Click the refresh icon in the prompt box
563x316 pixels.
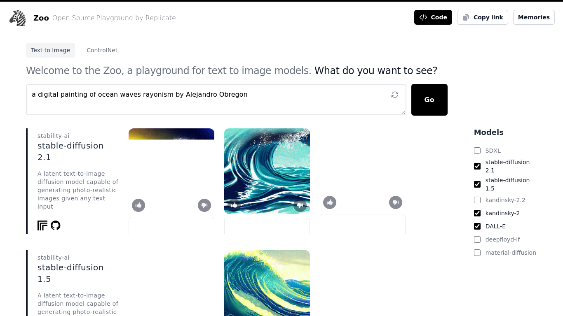(394, 94)
